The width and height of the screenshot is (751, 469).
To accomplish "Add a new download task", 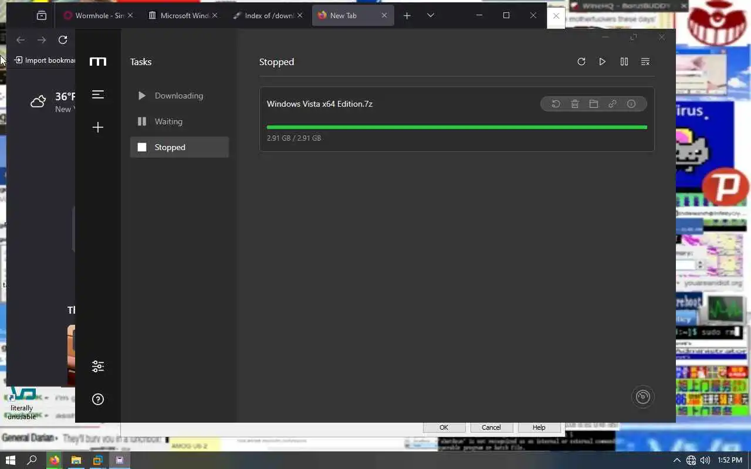I will coord(98,127).
